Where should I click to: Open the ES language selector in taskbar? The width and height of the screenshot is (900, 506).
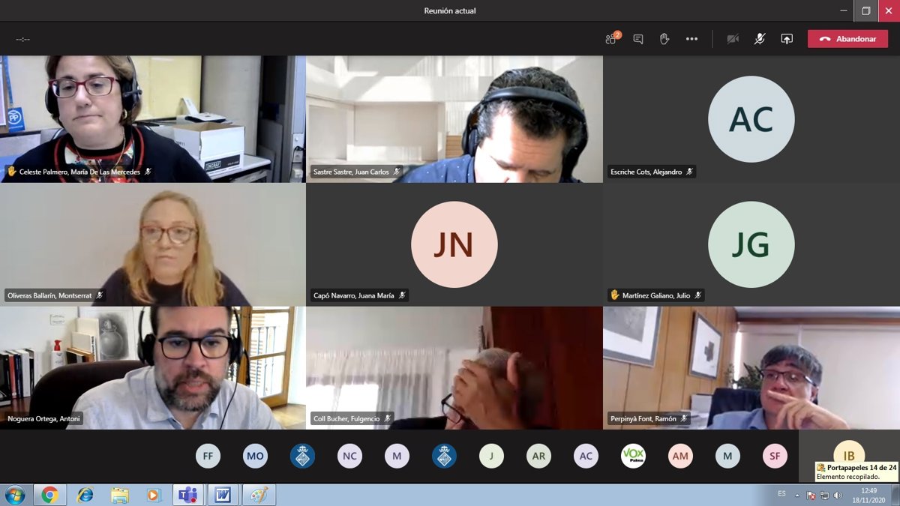(x=781, y=494)
